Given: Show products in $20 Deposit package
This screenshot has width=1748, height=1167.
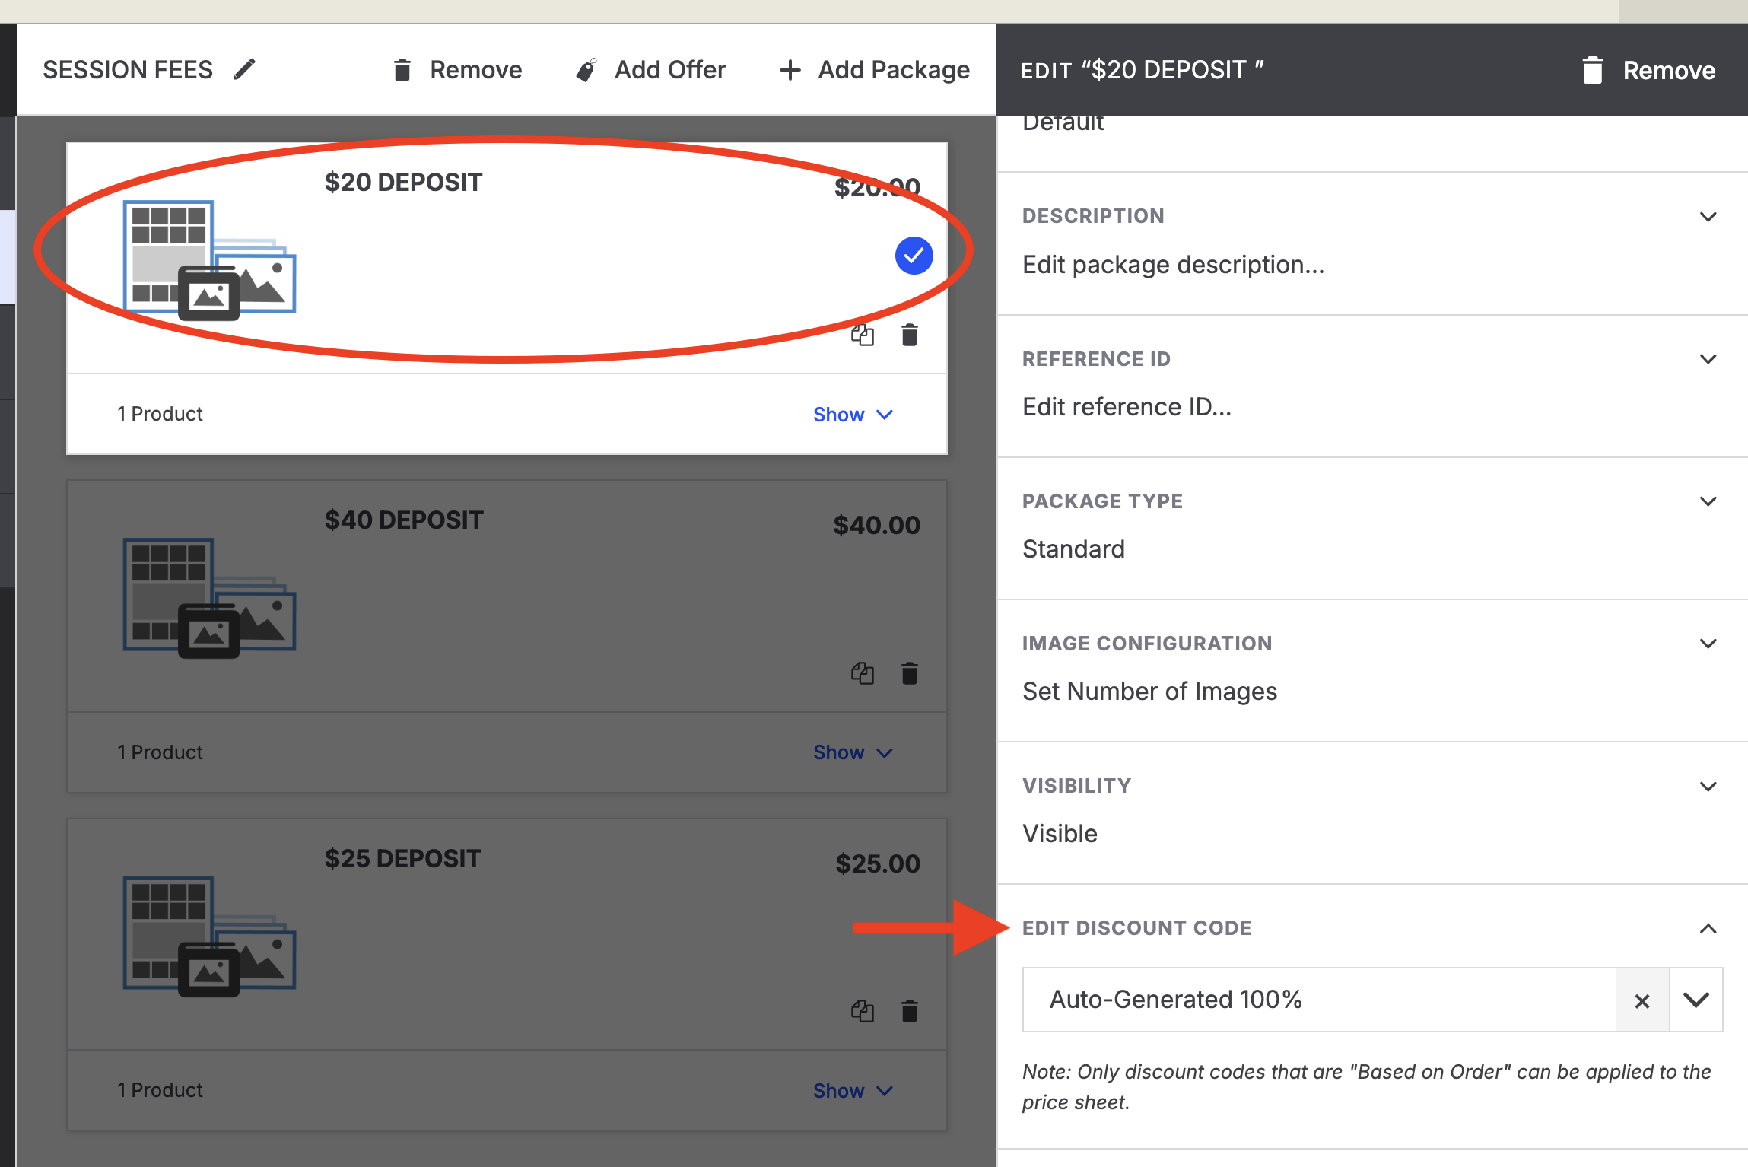Looking at the screenshot, I should pyautogui.click(x=852, y=415).
